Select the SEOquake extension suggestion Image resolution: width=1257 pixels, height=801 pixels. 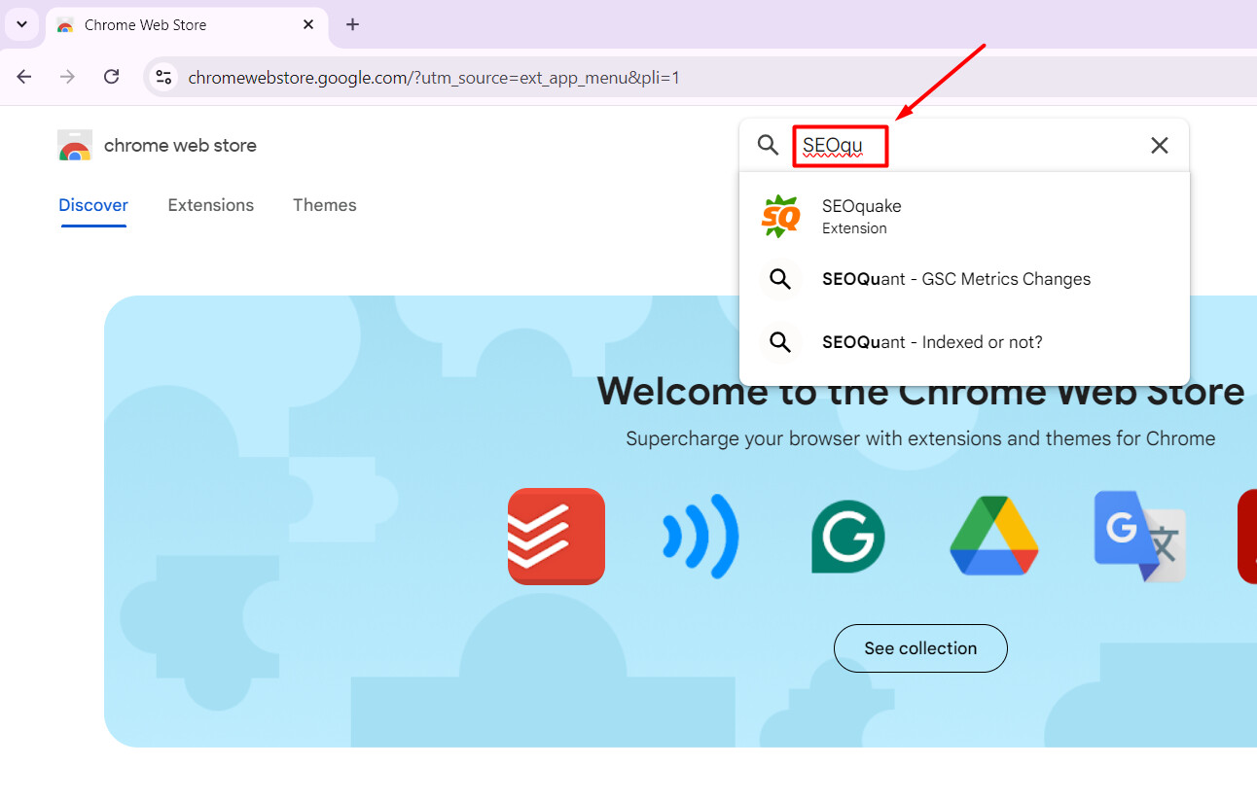[964, 216]
